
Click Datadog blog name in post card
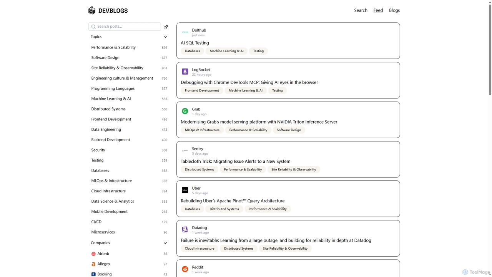click(199, 228)
